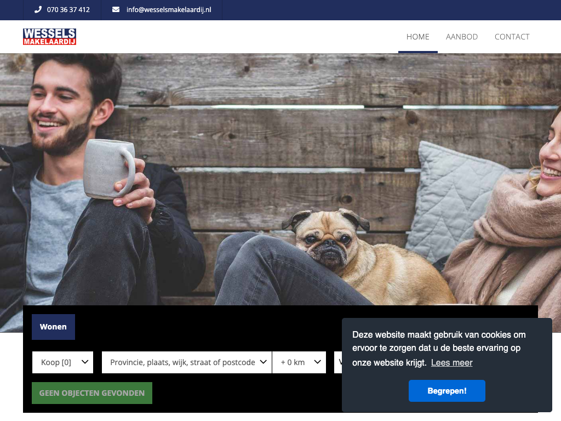The height and width of the screenshot is (421, 561).
Task: Call phone number 070 36 37 412
Action: [x=68, y=10]
